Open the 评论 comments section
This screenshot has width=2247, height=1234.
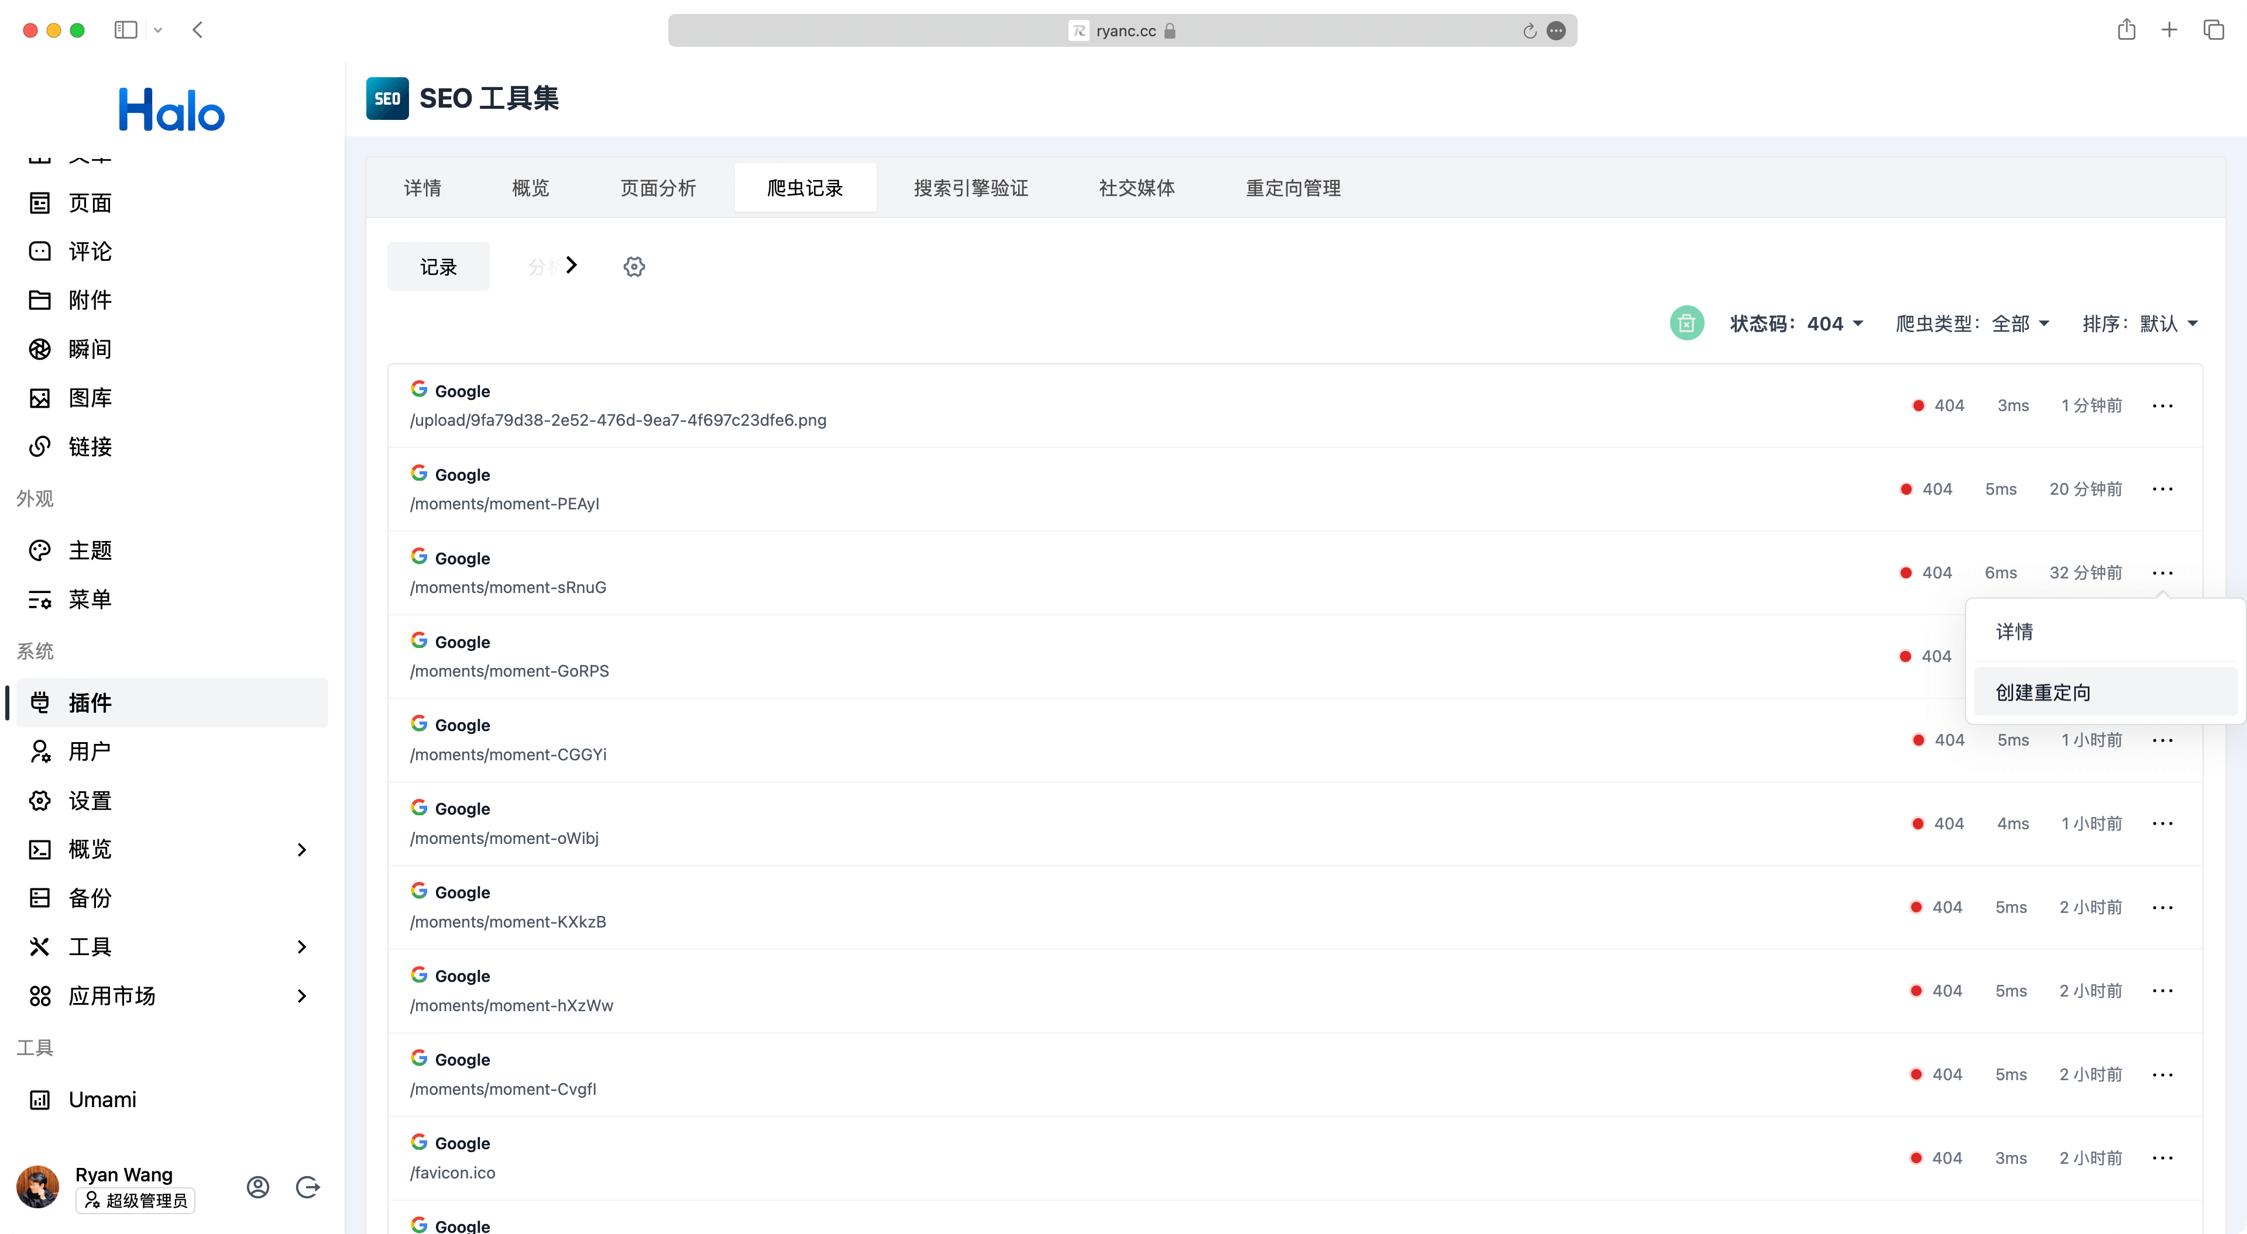pyautogui.click(x=171, y=251)
